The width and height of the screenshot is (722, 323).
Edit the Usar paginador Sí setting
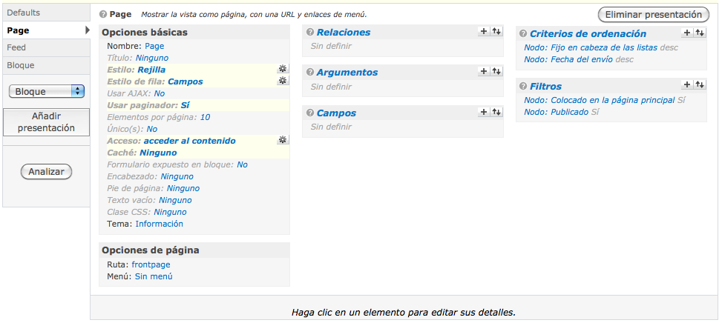(185, 105)
